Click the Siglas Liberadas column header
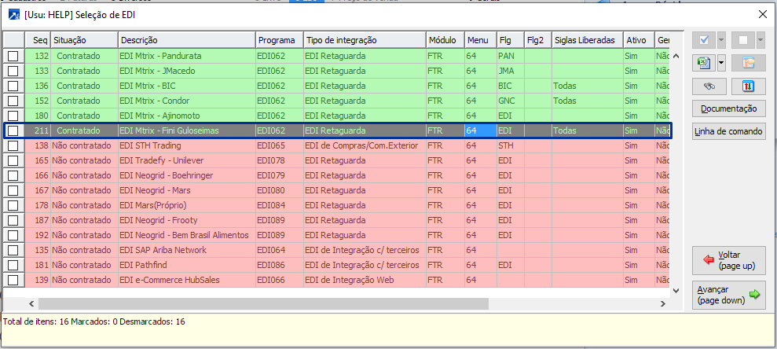This screenshot has width=777, height=349. click(x=588, y=40)
